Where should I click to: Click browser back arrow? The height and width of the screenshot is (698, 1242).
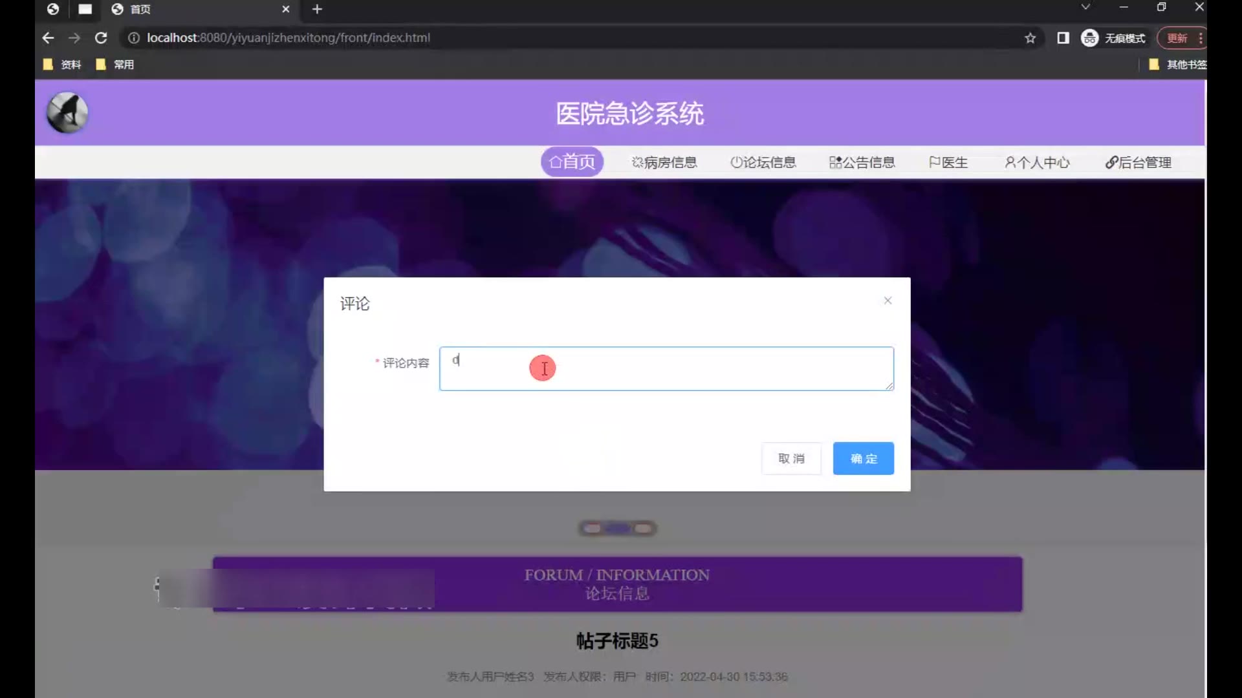pyautogui.click(x=48, y=38)
